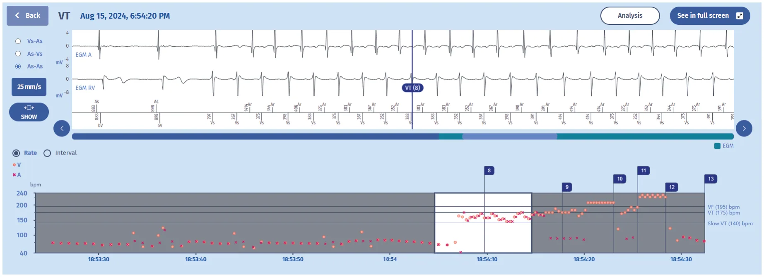Click the EGM RV channel label
The image size is (764, 277).
point(85,88)
